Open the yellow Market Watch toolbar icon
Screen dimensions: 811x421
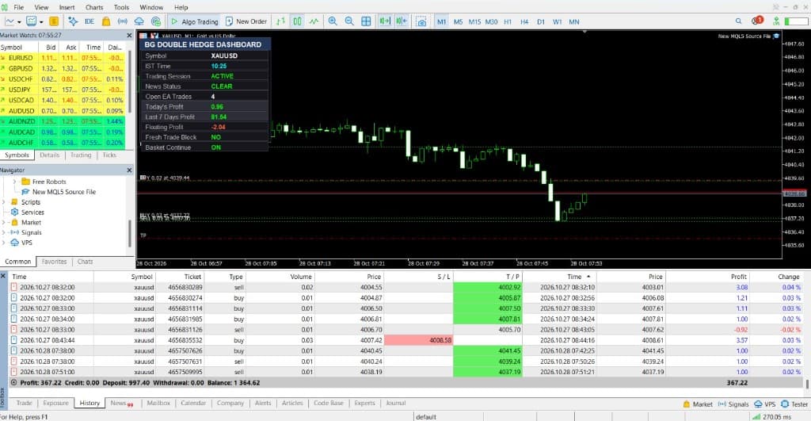(x=53, y=21)
